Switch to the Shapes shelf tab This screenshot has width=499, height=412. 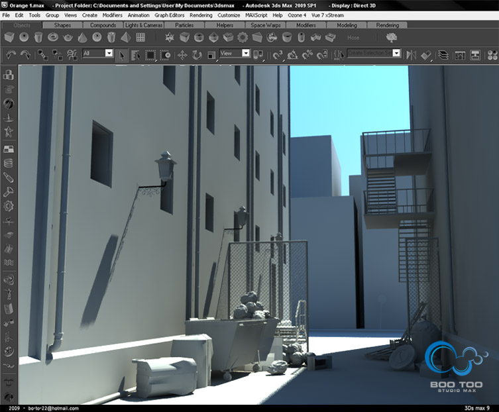pyautogui.click(x=62, y=25)
